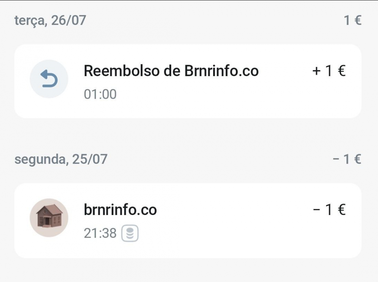Click the segunda, 25/07 date header
This screenshot has height=282, width=378.
pos(61,159)
